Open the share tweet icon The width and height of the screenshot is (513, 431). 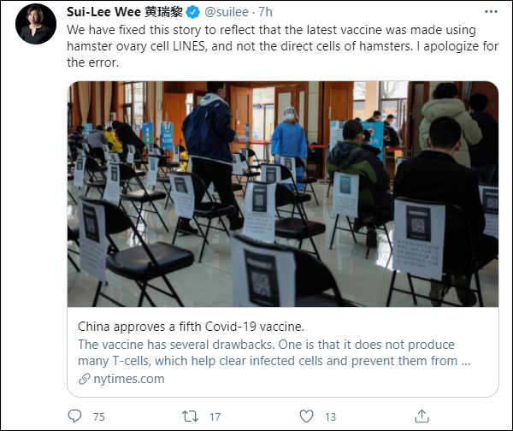click(421, 416)
